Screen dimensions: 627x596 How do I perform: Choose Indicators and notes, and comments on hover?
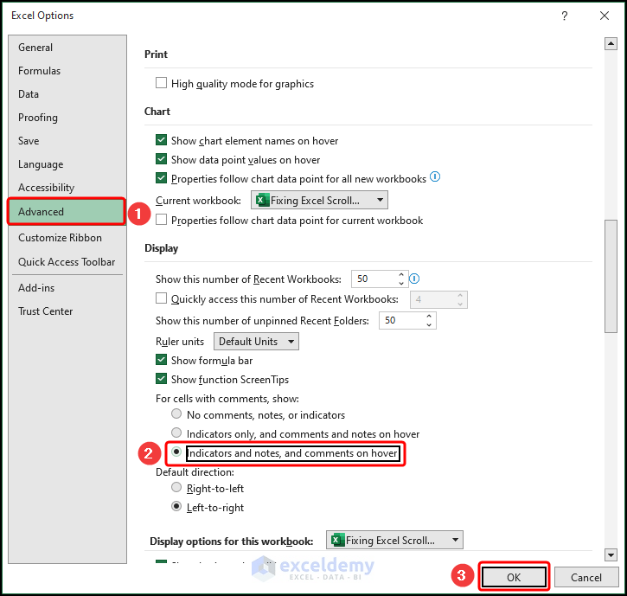pos(176,452)
